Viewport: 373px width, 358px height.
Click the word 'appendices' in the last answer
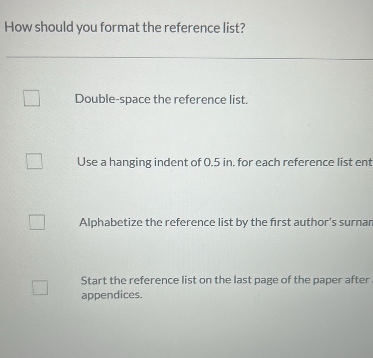coord(111,295)
